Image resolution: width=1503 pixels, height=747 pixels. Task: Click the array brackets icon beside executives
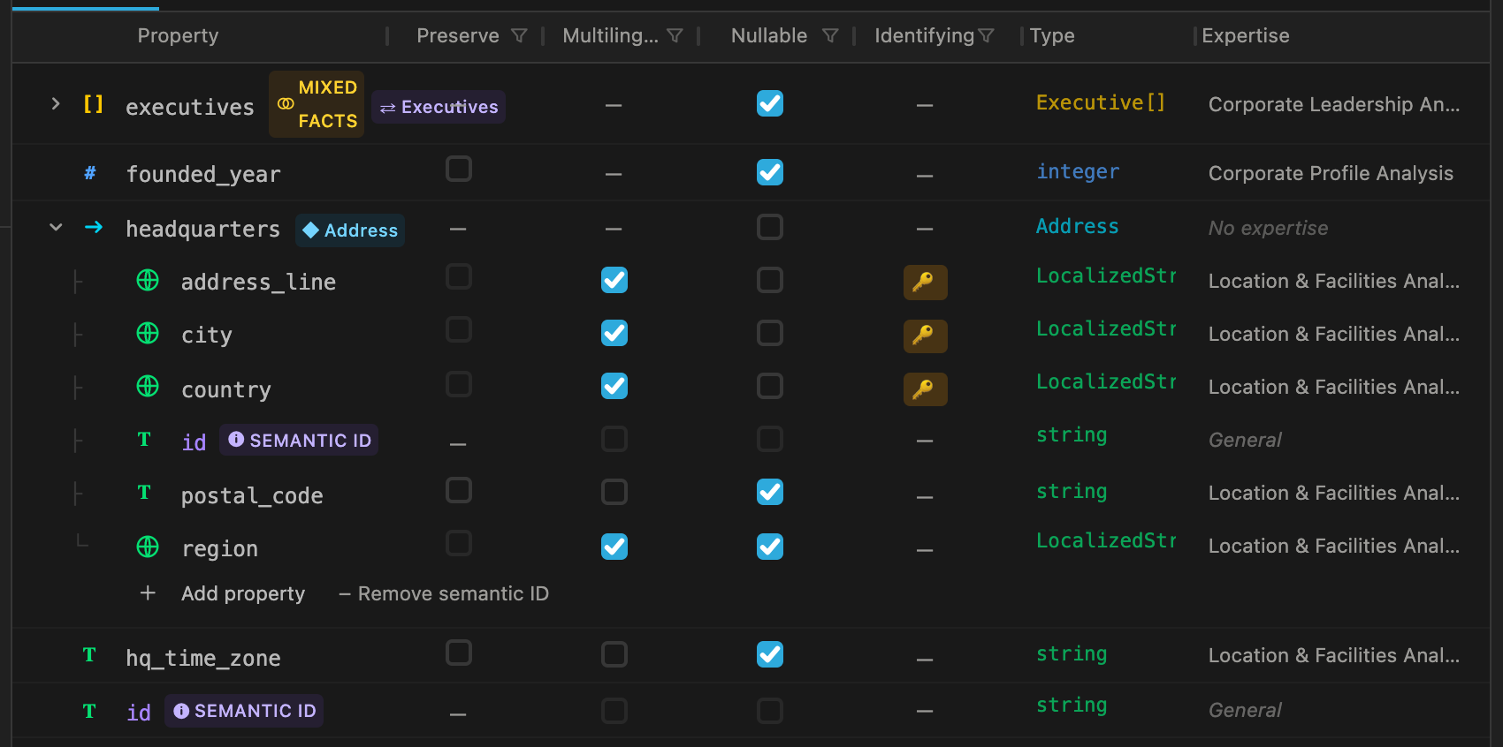pos(93,105)
